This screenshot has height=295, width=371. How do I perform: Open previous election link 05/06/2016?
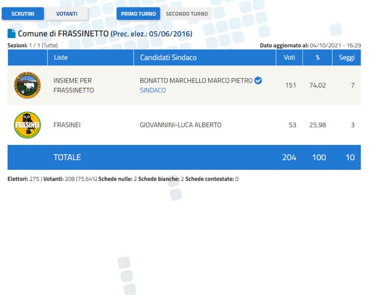pos(151,34)
